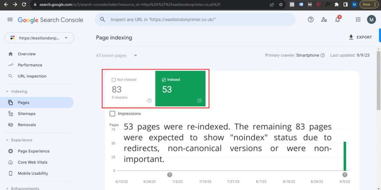Open the Extensions puzzle icon
This screenshot has height=190, width=381.
click(336, 4)
